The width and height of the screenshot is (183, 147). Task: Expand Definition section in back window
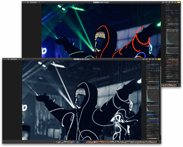pyautogui.click(x=165, y=55)
